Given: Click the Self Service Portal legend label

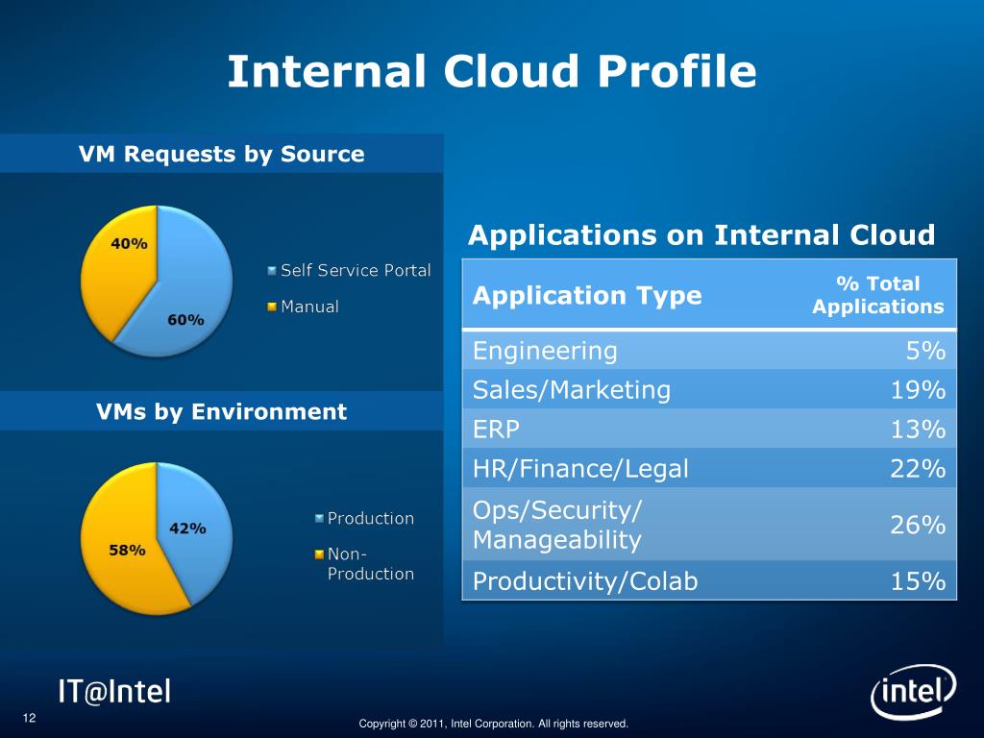Looking at the screenshot, I should (356, 270).
